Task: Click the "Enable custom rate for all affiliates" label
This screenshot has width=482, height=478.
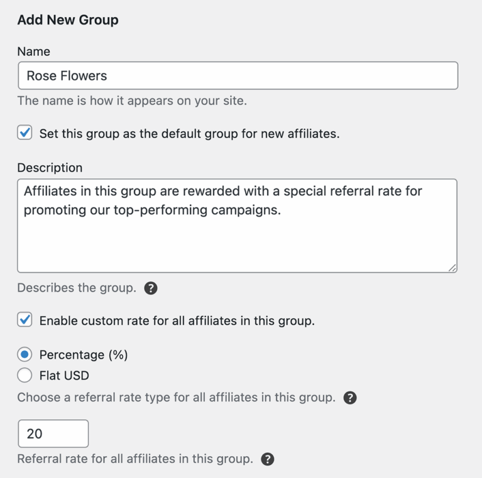Action: pyautogui.click(x=177, y=321)
